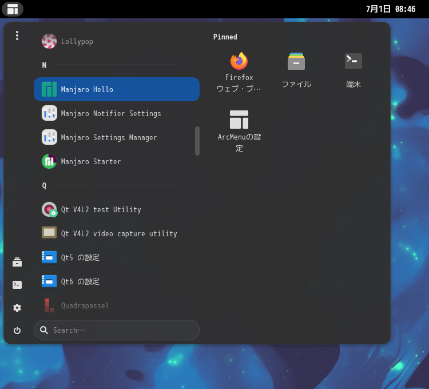The height and width of the screenshot is (389, 429).
Task: Select the Manjaro Notifier Settings label
Action: coord(111,113)
